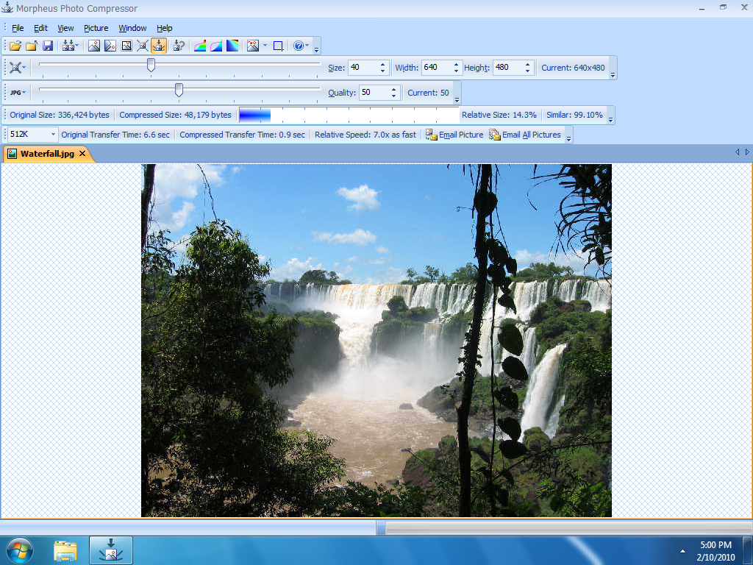The width and height of the screenshot is (753, 565).
Task: Click the compress icon with question mark
Action: [x=179, y=46]
